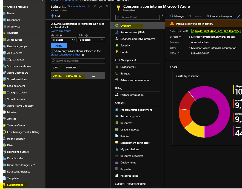Viewport: 242px width, 189px height.
Task: Click the Transfer toolbar button
Action: [195, 16]
